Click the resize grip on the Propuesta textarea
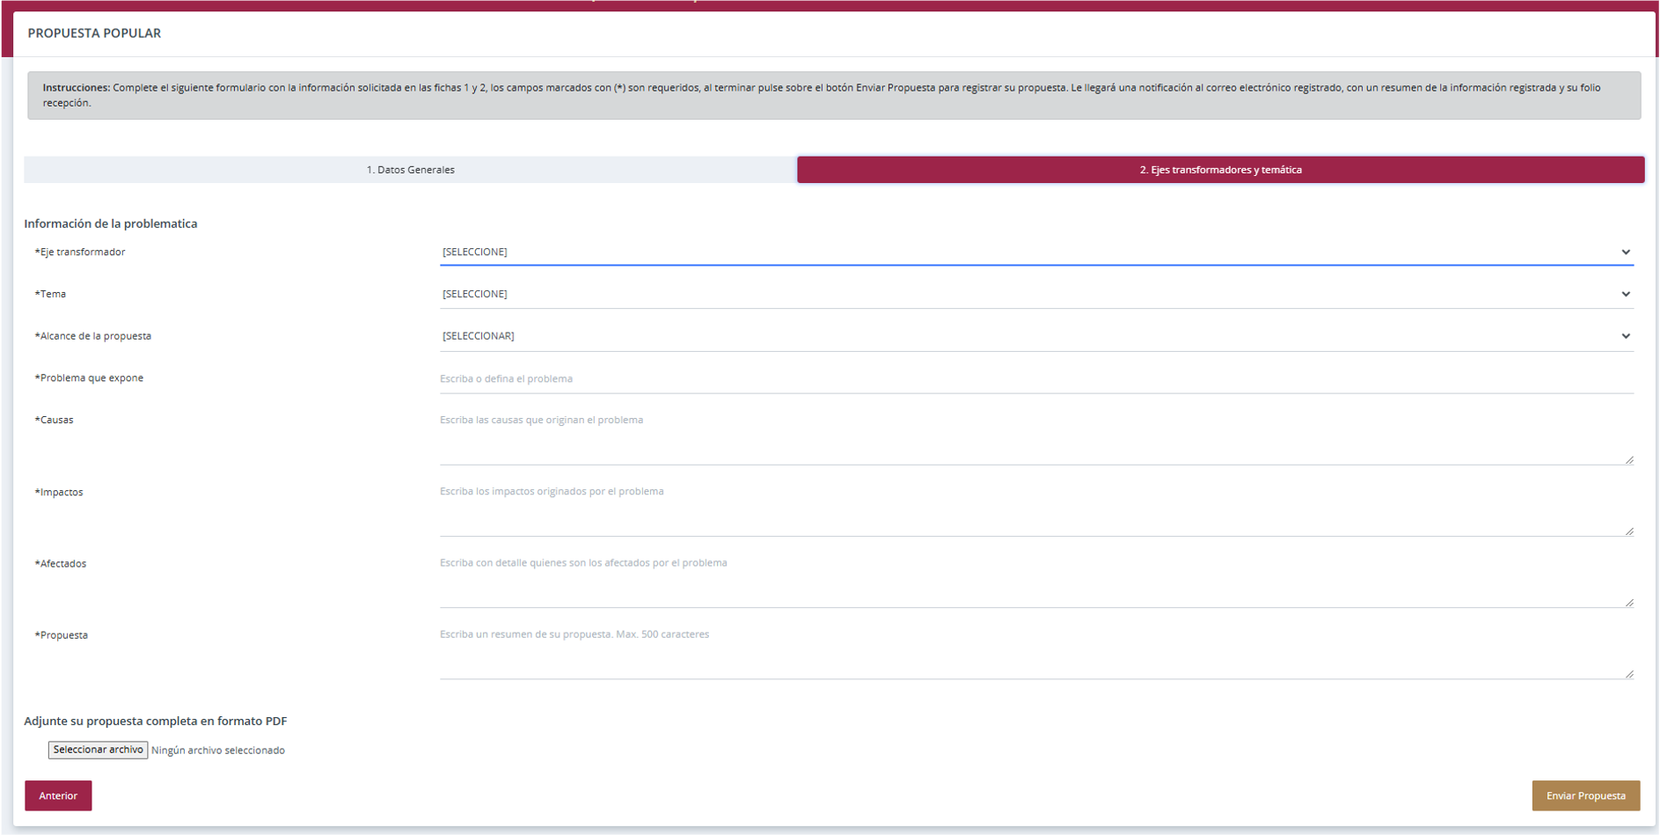The image size is (1660, 835). 1629,673
